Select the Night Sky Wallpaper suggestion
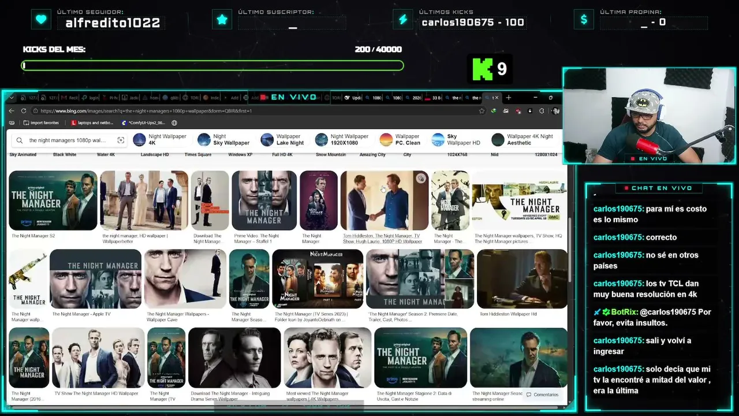Screen dimensions: 739x416 (223, 140)
